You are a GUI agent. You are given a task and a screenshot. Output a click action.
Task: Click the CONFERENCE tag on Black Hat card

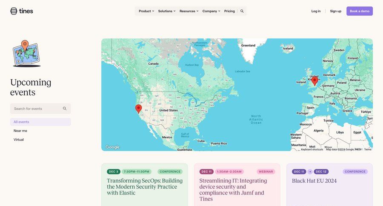[x=355, y=172]
